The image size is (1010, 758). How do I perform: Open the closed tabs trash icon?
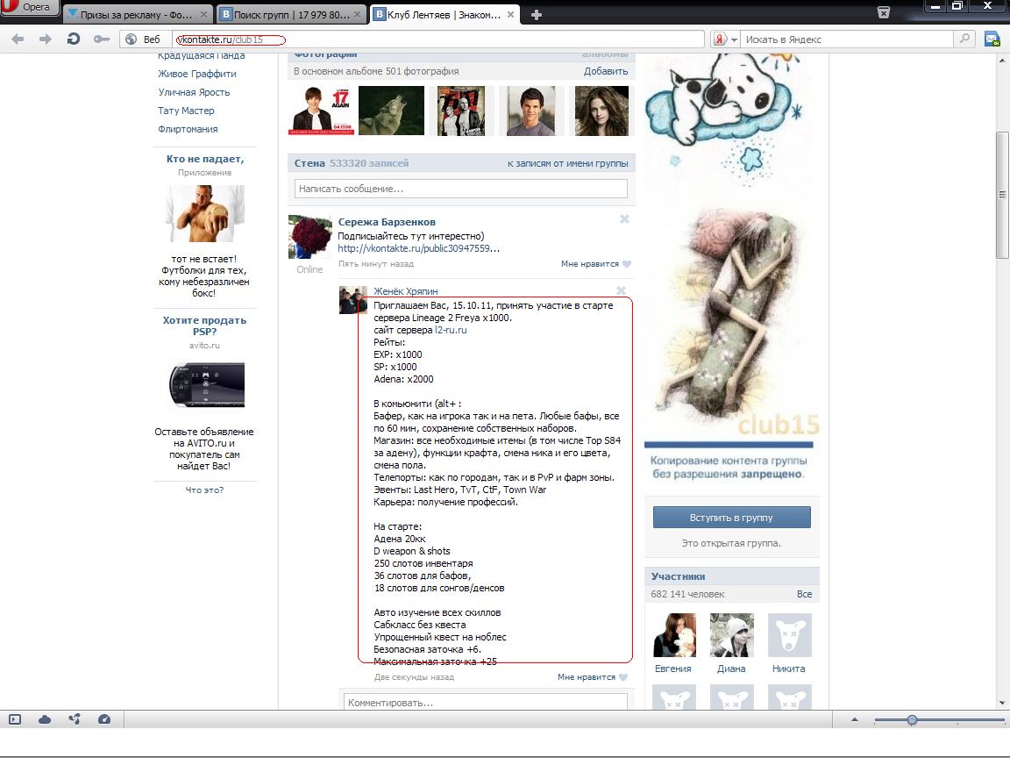884,12
